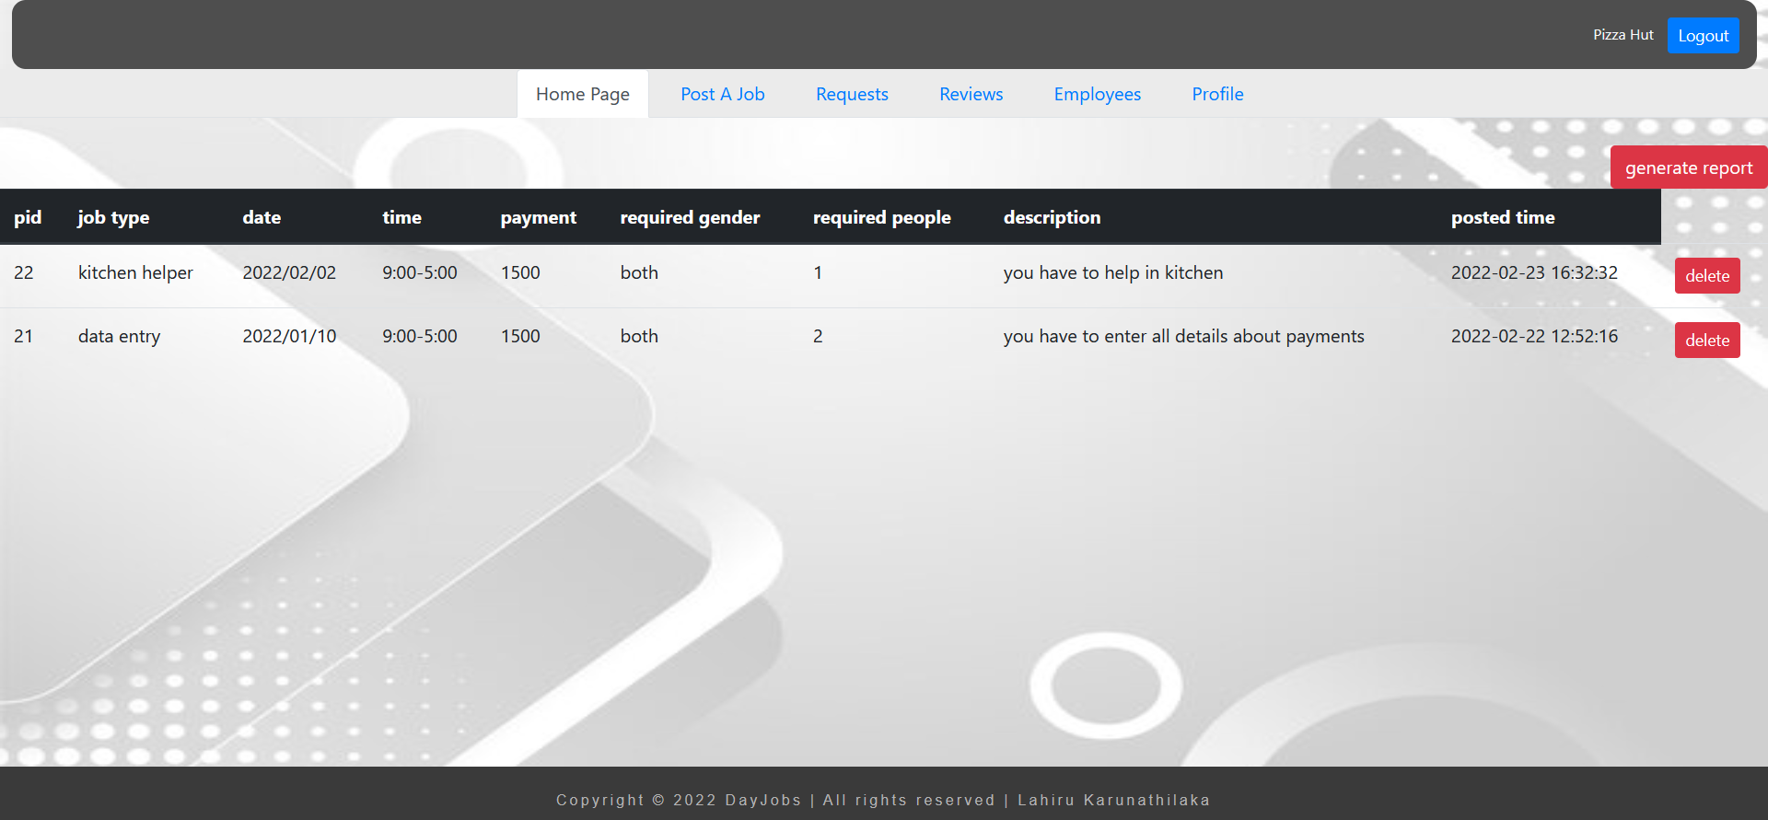
Task: Click required people value 2
Action: point(818,336)
